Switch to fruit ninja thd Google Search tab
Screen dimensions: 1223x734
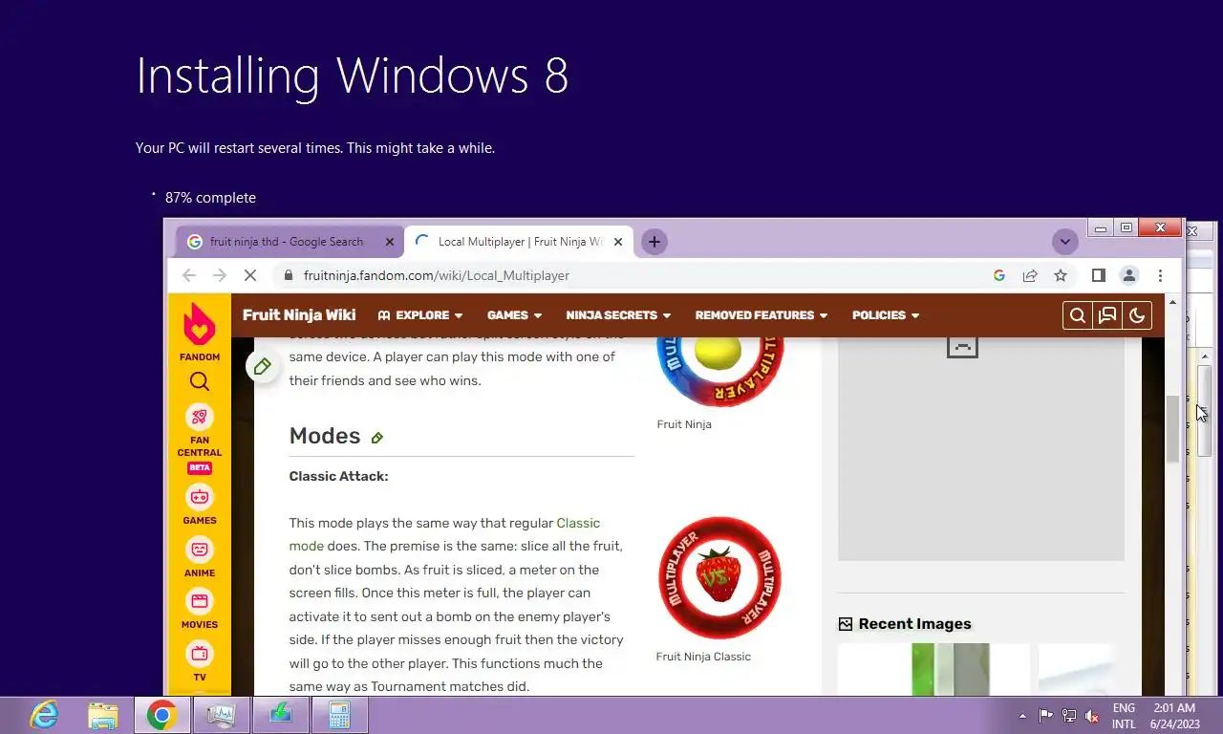coord(290,242)
